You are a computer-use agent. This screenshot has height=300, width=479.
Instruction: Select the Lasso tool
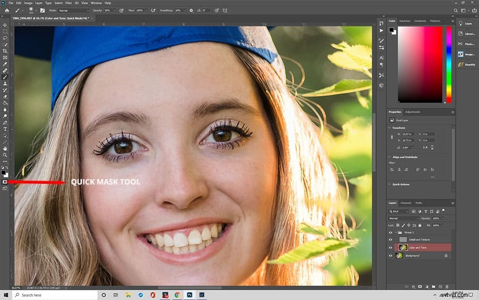pos(5,38)
